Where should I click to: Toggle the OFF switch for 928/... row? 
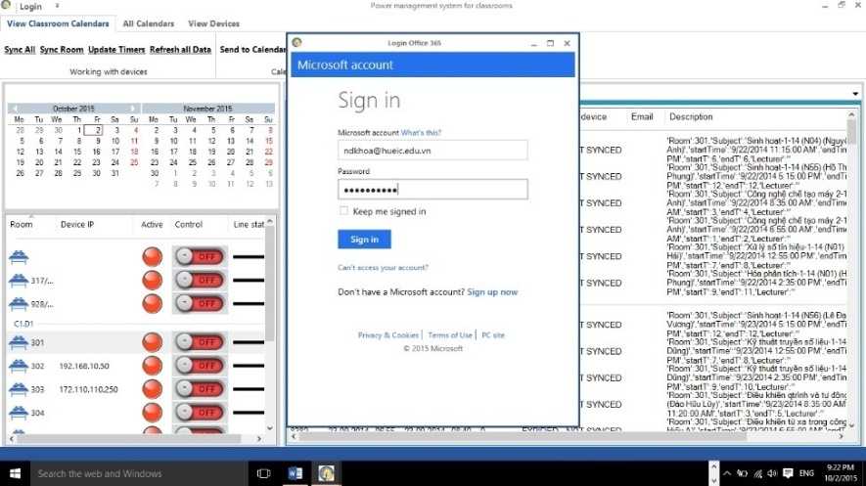tap(200, 303)
